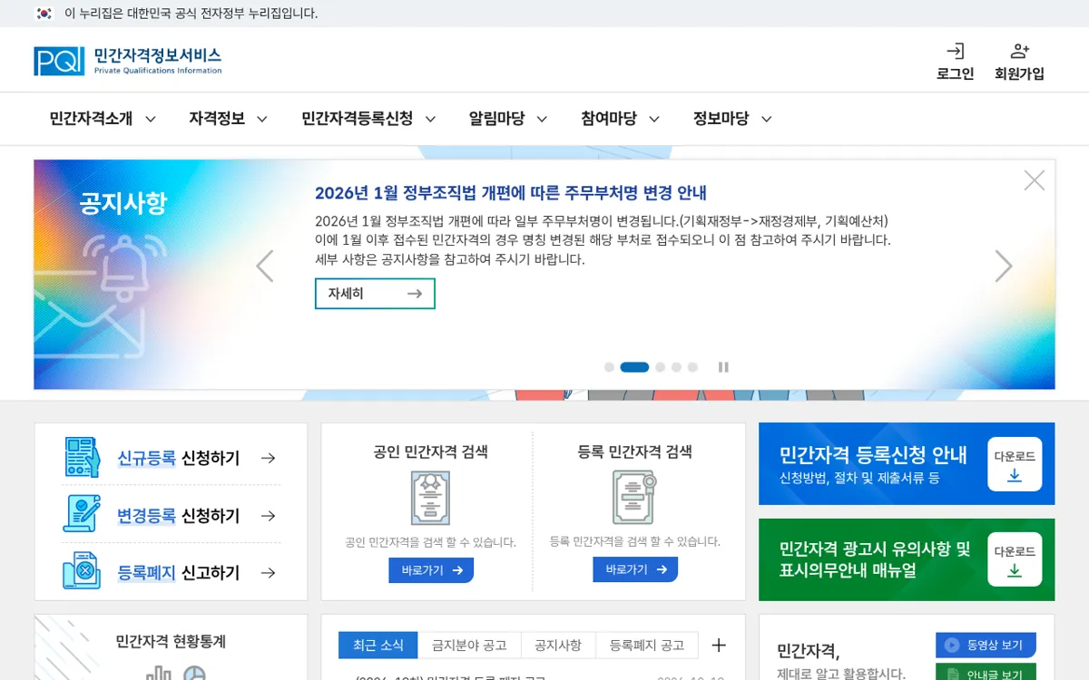
Task: Click the 동영상 보기 button
Action: point(986,646)
